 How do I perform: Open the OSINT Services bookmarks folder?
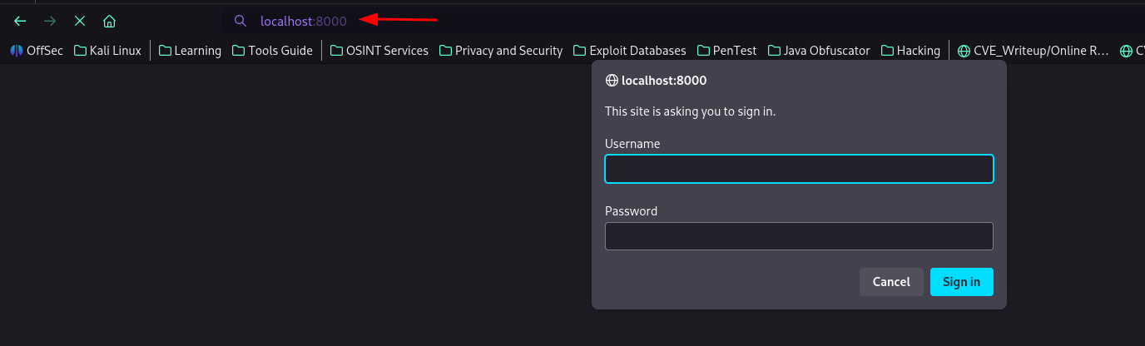[x=379, y=51]
